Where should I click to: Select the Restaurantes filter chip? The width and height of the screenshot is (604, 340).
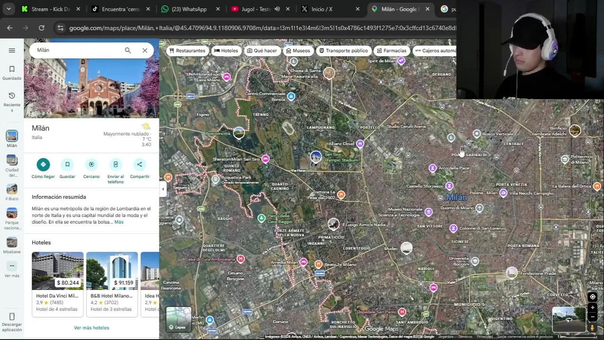[x=188, y=51]
